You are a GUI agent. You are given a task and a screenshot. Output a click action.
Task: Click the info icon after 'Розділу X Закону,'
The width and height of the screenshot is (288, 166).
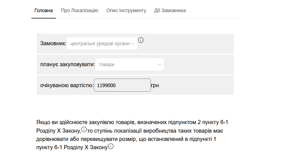(x=84, y=129)
